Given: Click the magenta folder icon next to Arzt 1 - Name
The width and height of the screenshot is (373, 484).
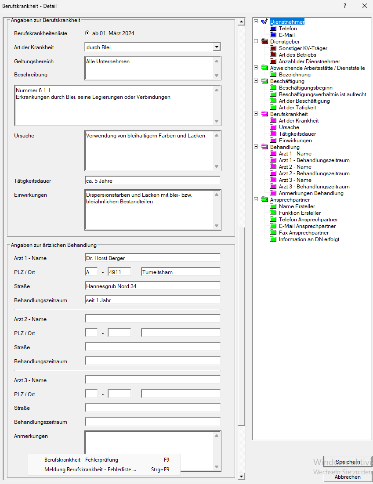Looking at the screenshot, I should pyautogui.click(x=273, y=154).
